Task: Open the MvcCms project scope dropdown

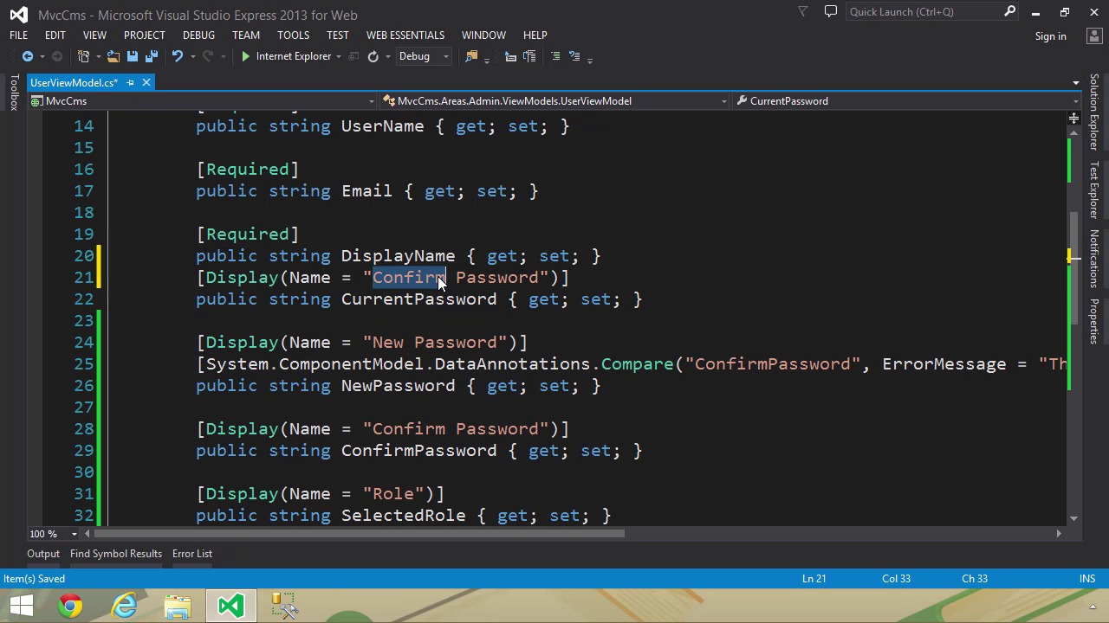Action: click(x=372, y=101)
